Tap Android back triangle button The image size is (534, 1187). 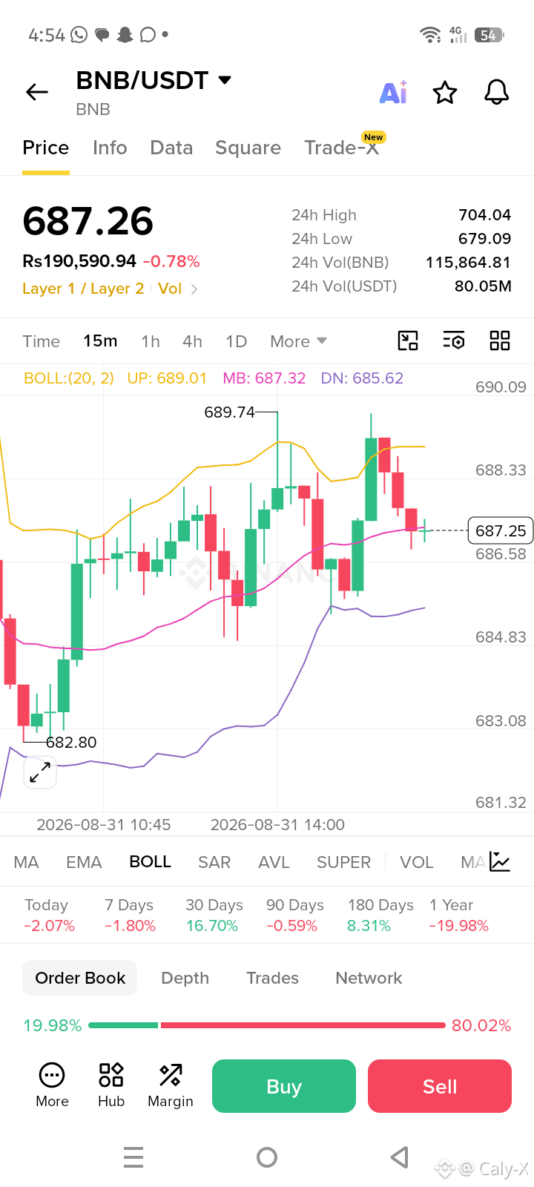coord(400,1157)
